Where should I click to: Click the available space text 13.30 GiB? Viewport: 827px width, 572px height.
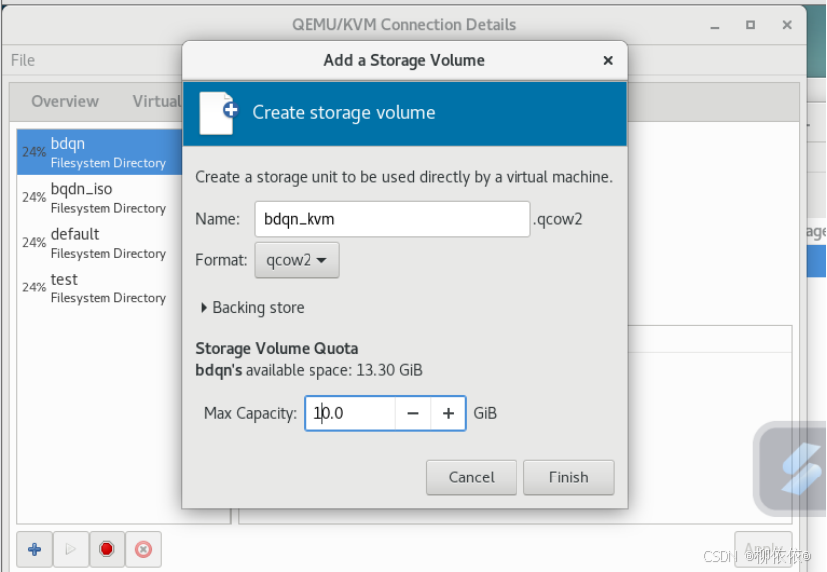389,370
